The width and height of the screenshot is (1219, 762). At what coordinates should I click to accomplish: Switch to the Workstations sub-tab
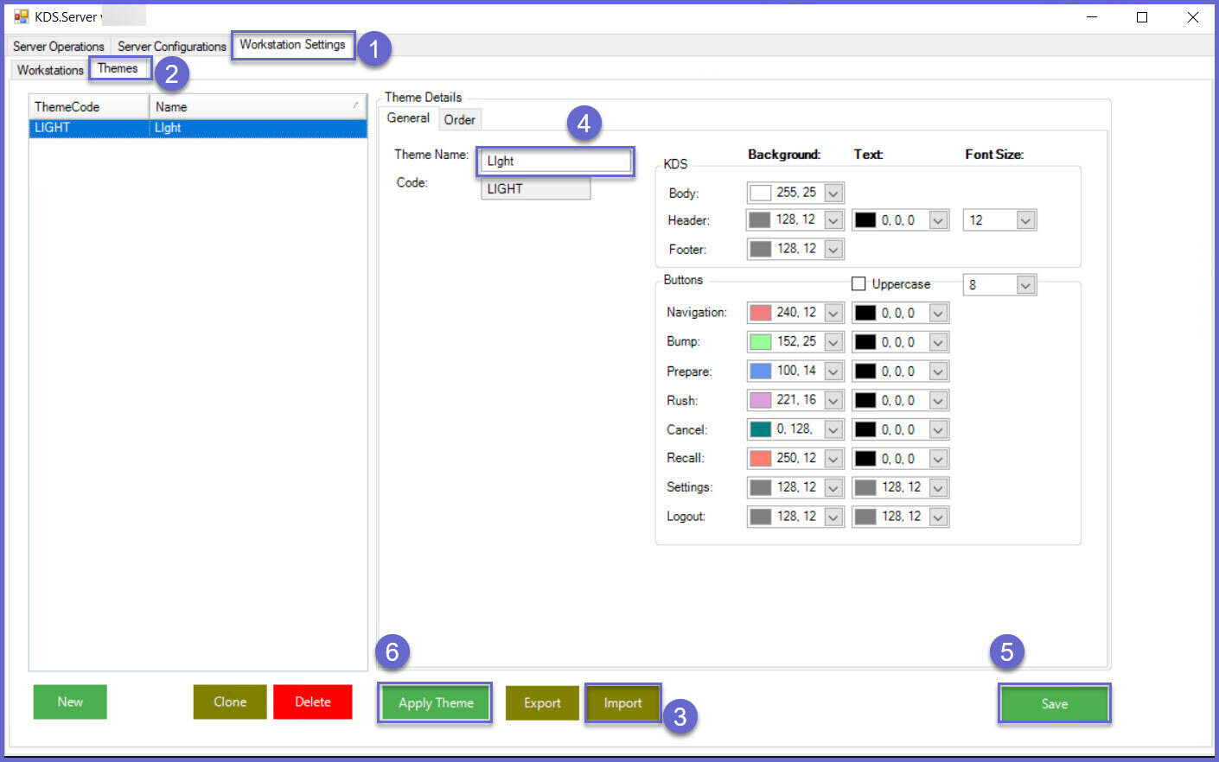[50, 70]
